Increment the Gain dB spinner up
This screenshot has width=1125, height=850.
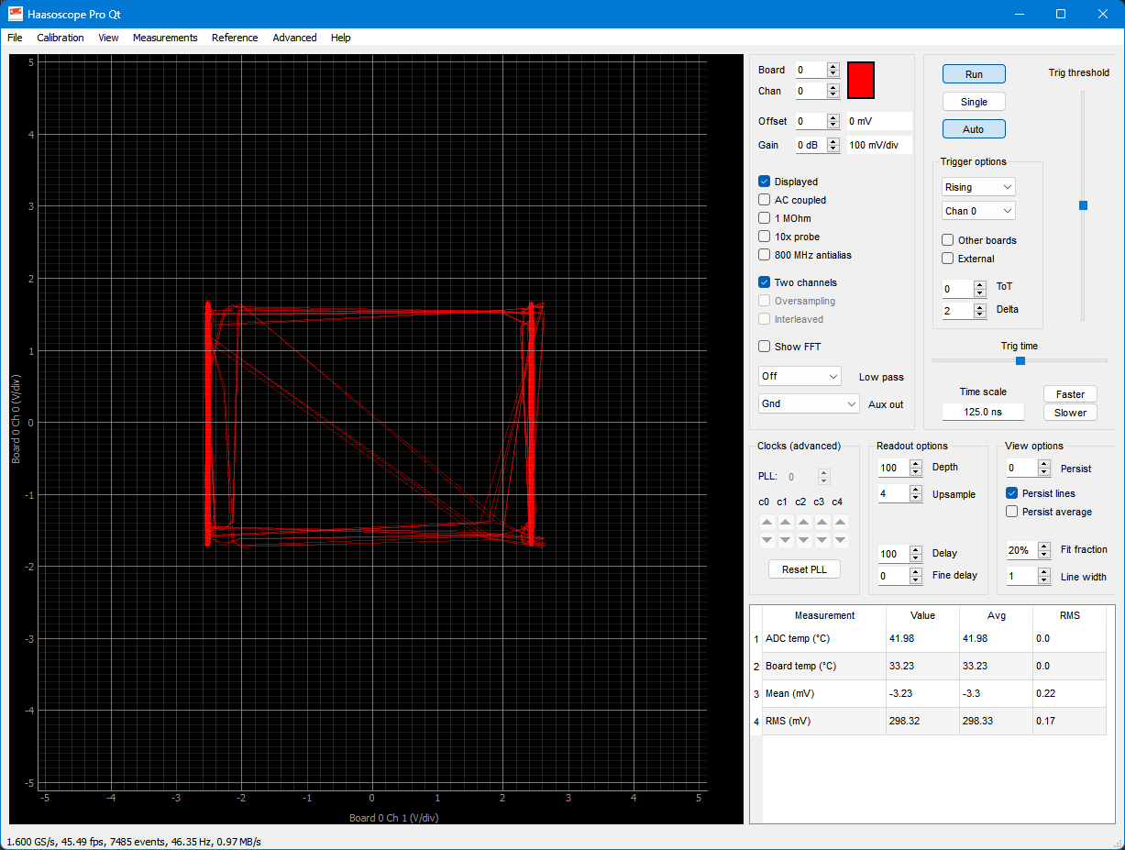[833, 141]
